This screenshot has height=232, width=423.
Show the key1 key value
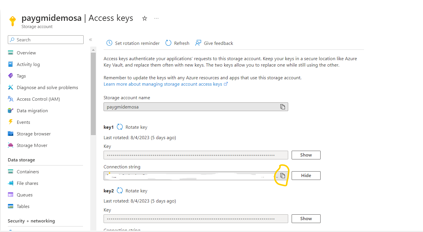pos(306,155)
